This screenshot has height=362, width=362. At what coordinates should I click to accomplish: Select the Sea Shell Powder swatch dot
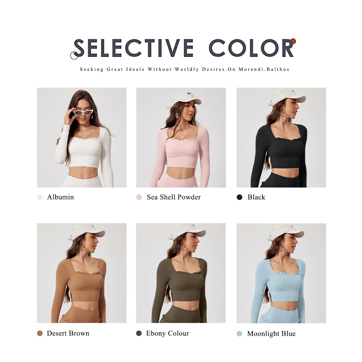coord(139,197)
